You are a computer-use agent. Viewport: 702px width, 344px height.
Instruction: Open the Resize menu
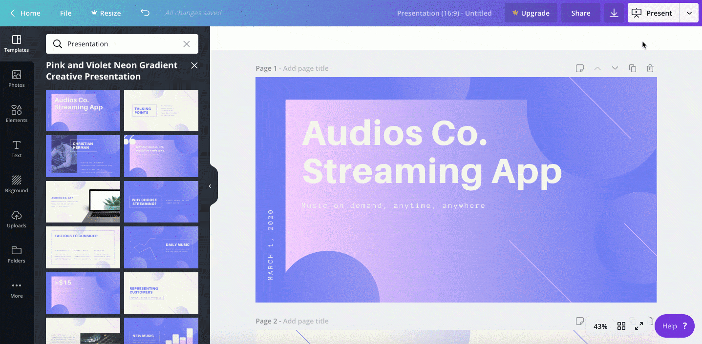pos(106,13)
